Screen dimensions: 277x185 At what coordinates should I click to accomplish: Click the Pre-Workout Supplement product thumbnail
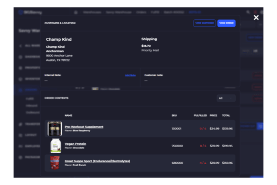(x=55, y=129)
